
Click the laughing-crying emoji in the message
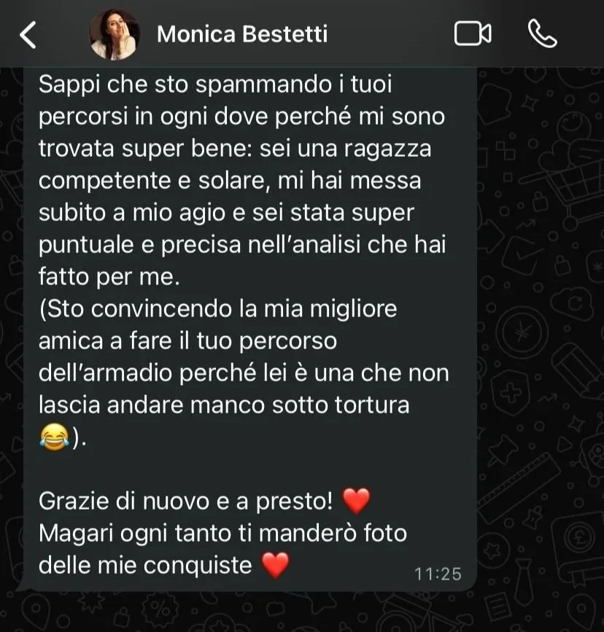click(54, 437)
